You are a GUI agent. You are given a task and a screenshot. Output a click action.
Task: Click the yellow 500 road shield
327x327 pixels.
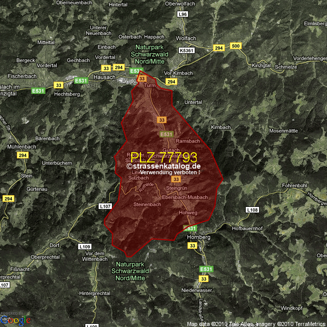click(x=236, y=46)
